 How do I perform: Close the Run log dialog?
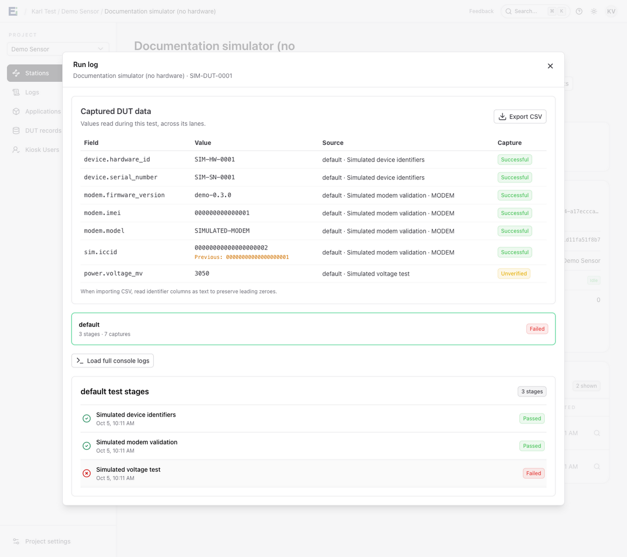point(550,66)
